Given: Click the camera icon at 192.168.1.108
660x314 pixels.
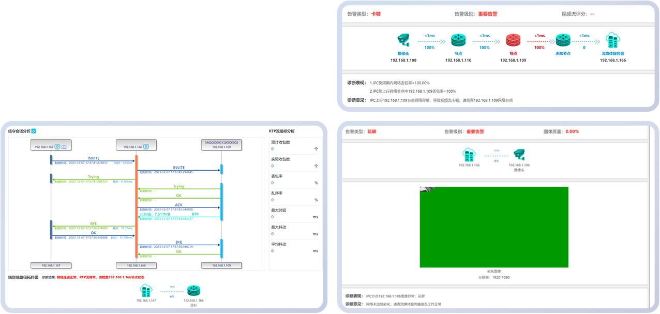Looking at the screenshot, I should tap(403, 40).
